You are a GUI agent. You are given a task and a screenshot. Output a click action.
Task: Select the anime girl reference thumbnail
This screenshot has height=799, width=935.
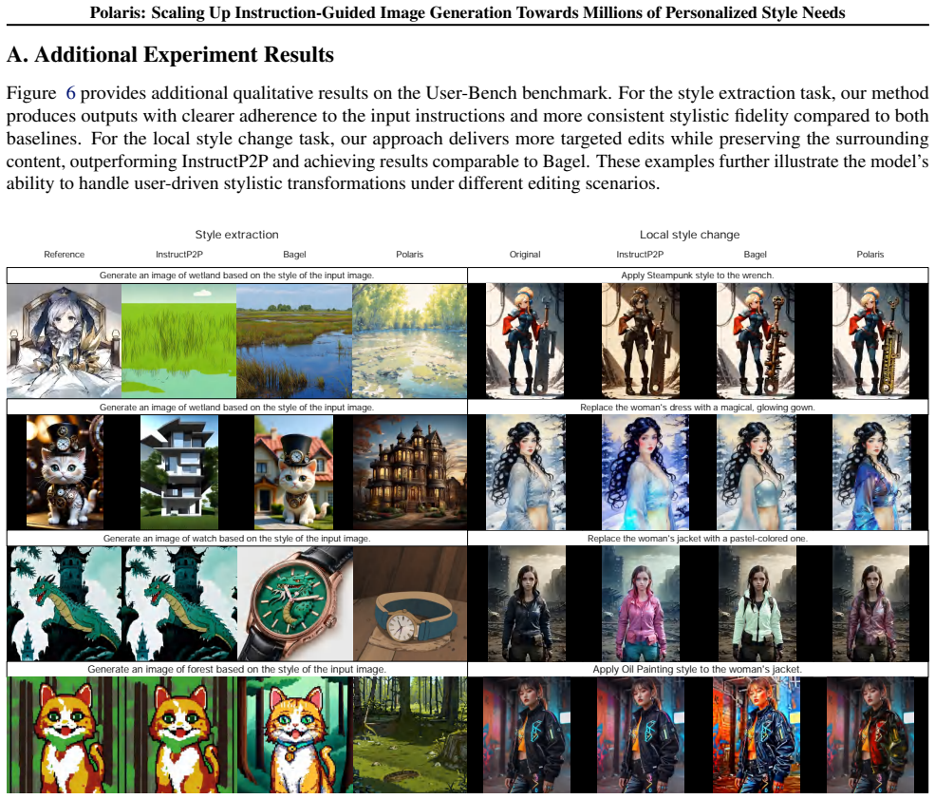[64, 341]
